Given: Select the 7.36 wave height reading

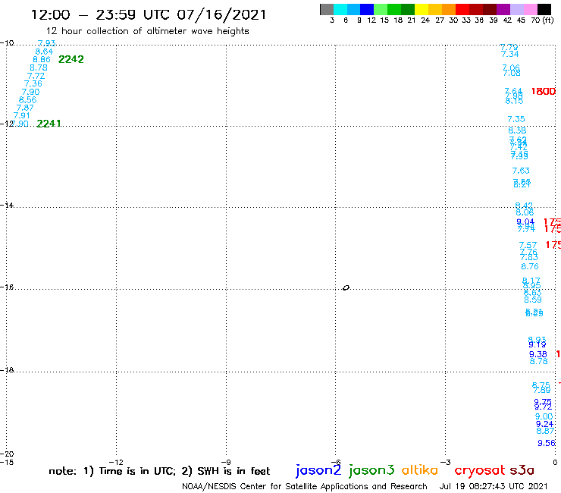Looking at the screenshot, I should coord(33,83).
